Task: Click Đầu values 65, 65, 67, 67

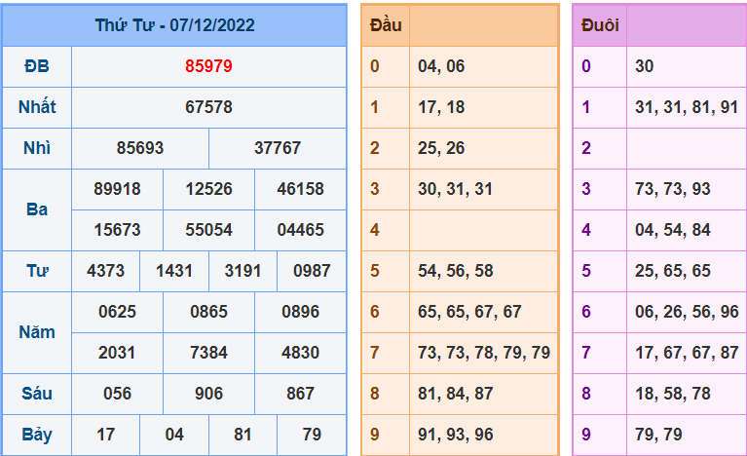Action: [469, 312]
